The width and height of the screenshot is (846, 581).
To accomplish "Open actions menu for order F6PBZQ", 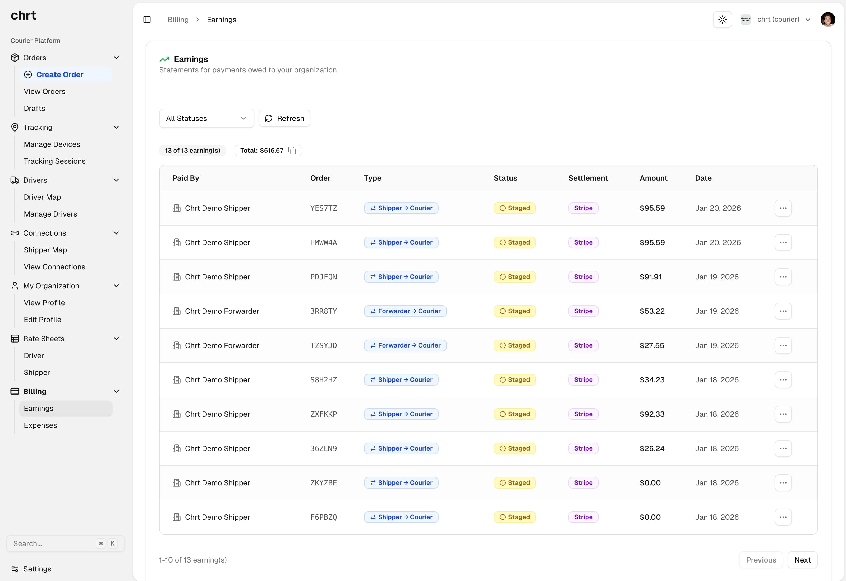I will [x=783, y=517].
